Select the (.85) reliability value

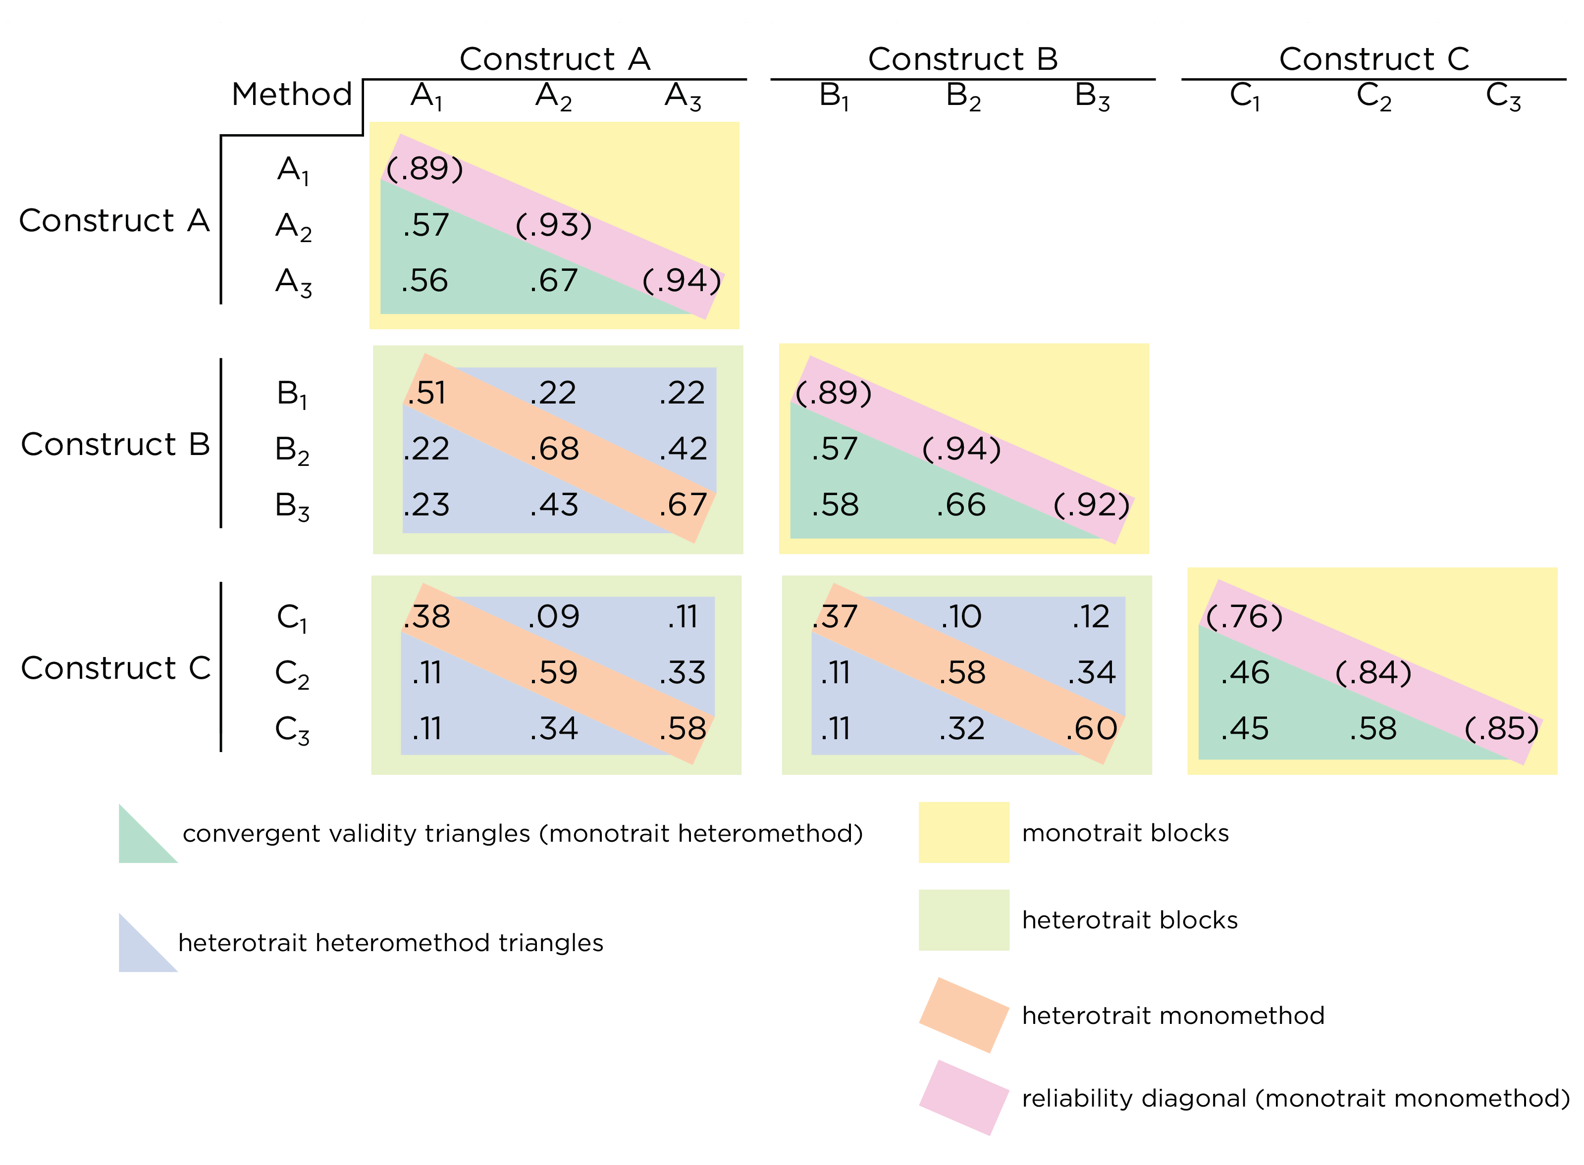tap(1501, 728)
